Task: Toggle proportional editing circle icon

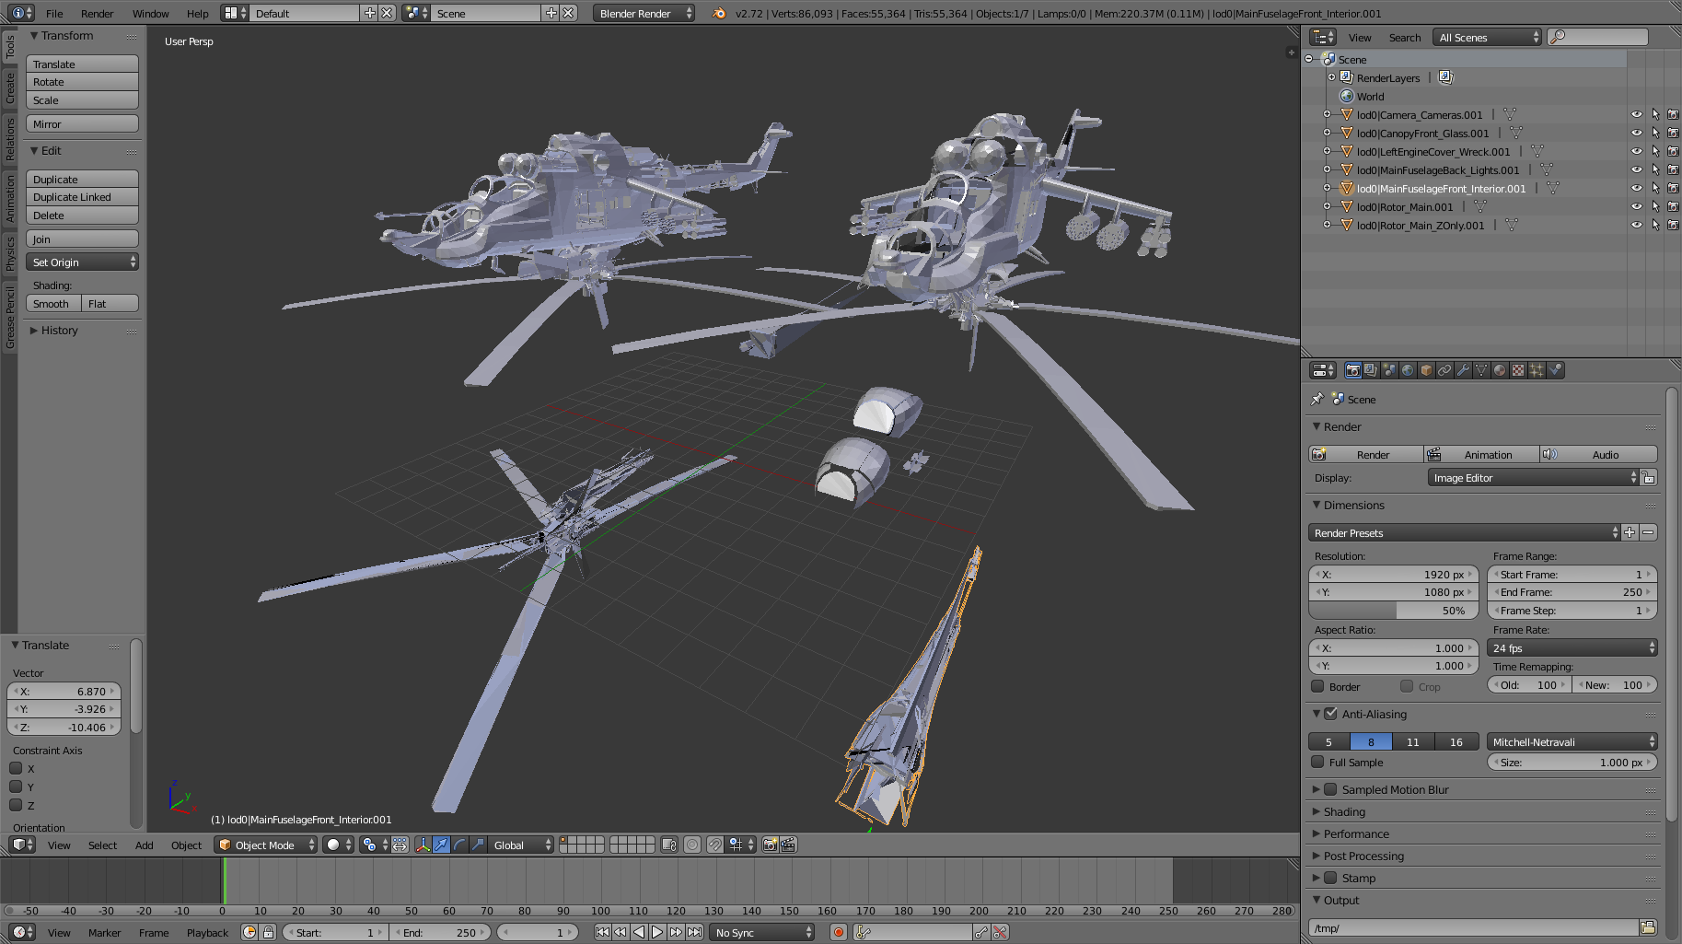Action: 692,845
